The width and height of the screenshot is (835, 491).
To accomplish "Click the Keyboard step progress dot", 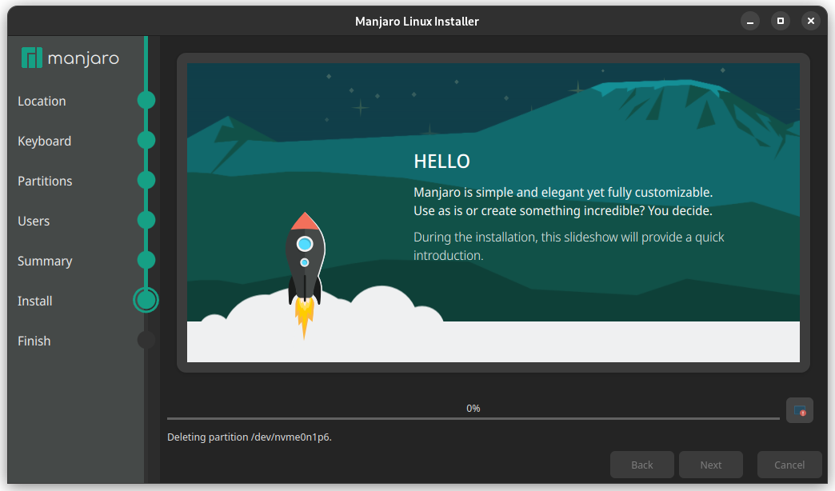I will pos(146,140).
